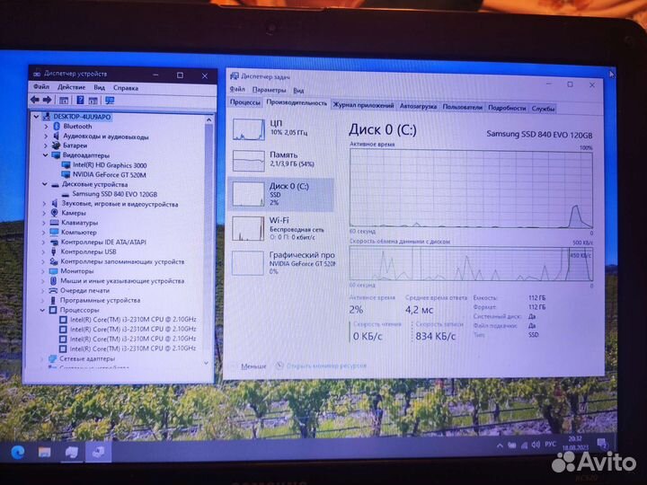This screenshot has height=485, width=647.
Task: Switch to Службы tab
Action: [x=543, y=109]
